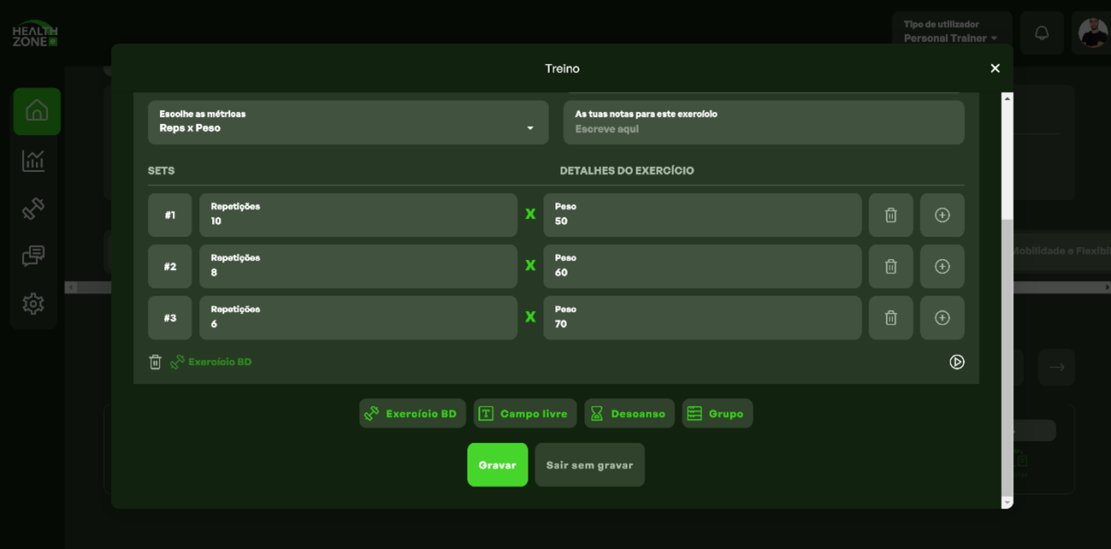Edit Repetições field of set #3

coord(358,318)
